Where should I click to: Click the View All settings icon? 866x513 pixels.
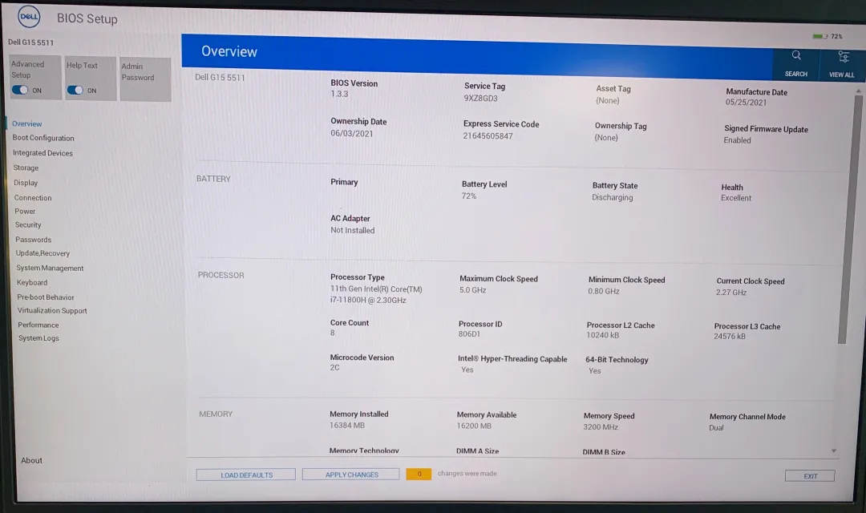tap(843, 57)
